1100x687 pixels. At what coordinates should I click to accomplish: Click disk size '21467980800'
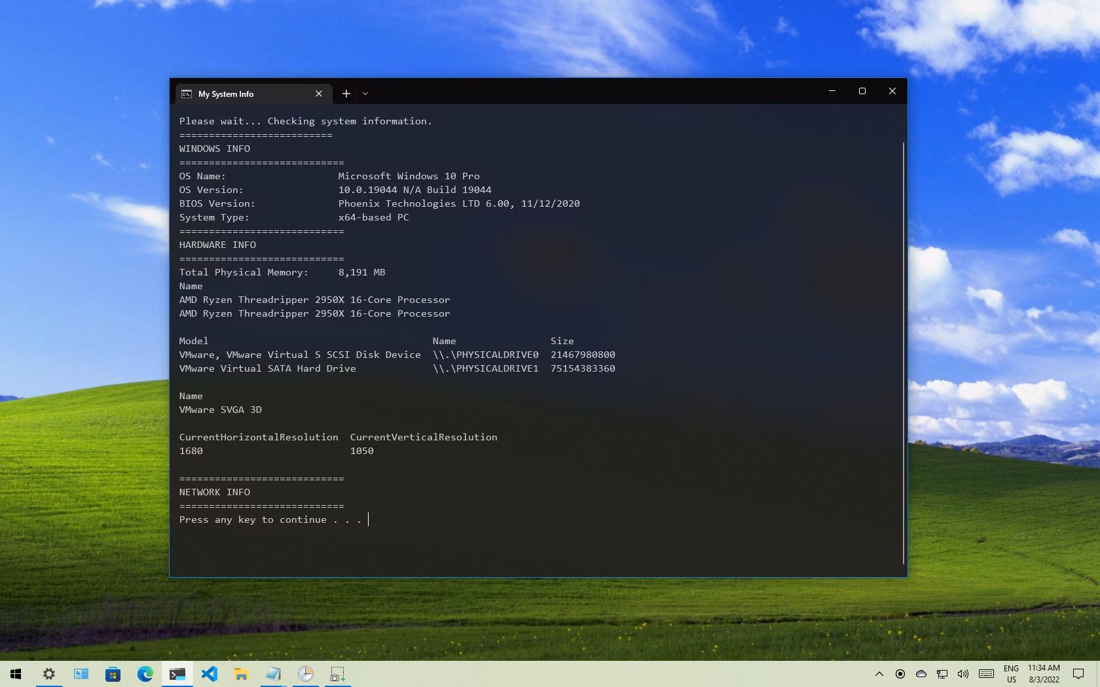[583, 355]
